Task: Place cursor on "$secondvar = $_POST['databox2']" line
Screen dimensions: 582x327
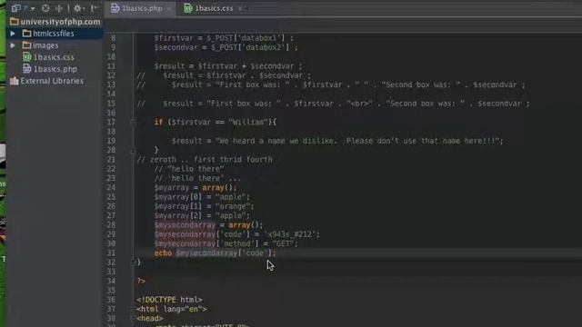Action: (226, 47)
